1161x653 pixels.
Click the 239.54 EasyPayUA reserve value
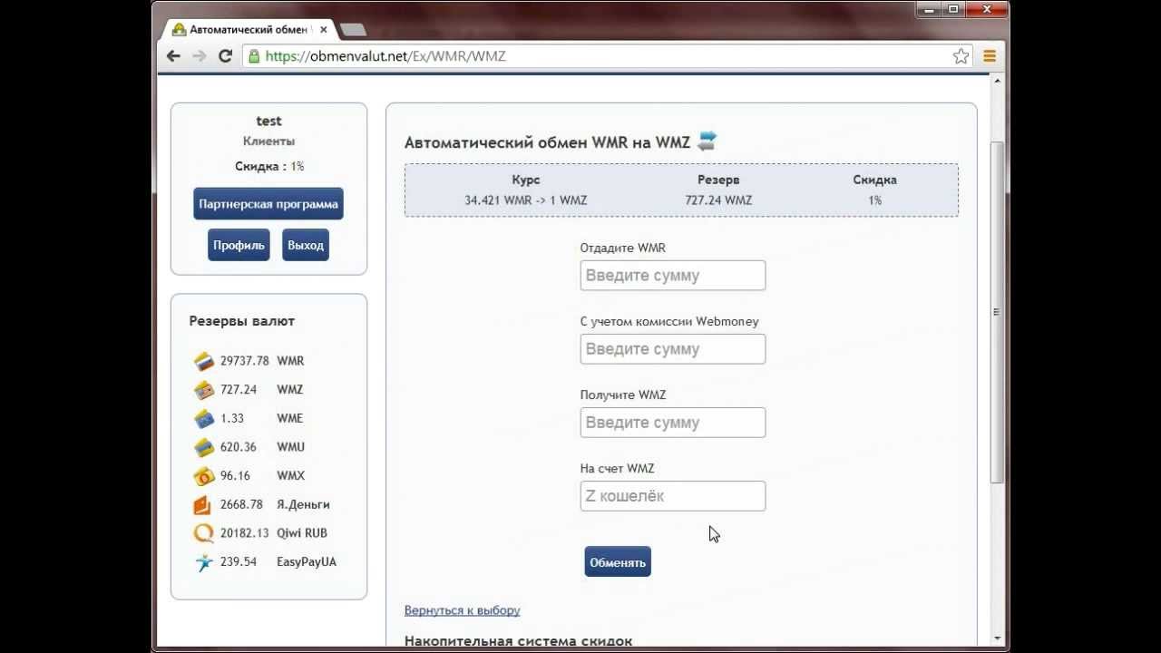[239, 561]
